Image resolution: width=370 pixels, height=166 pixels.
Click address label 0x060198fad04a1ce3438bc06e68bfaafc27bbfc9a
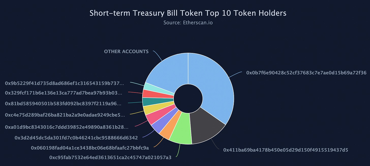tap(90, 147)
